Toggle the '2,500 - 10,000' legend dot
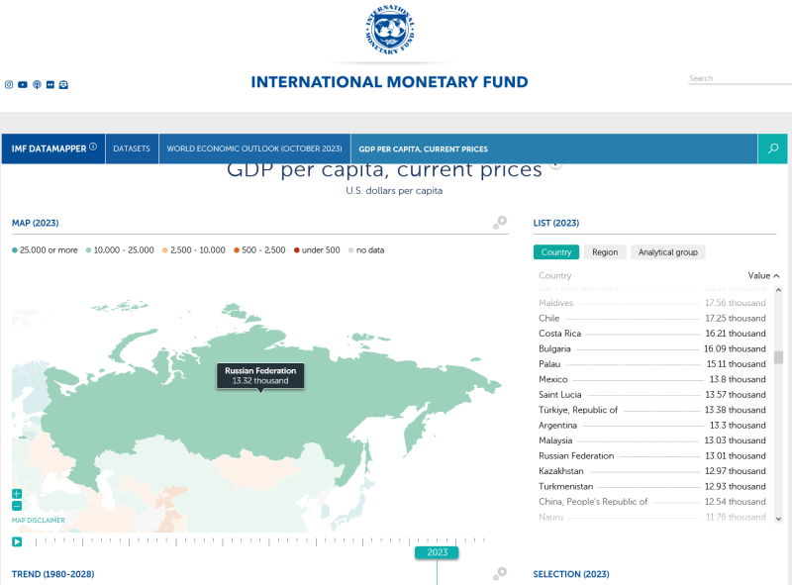Image resolution: width=792 pixels, height=585 pixels. 164,250
